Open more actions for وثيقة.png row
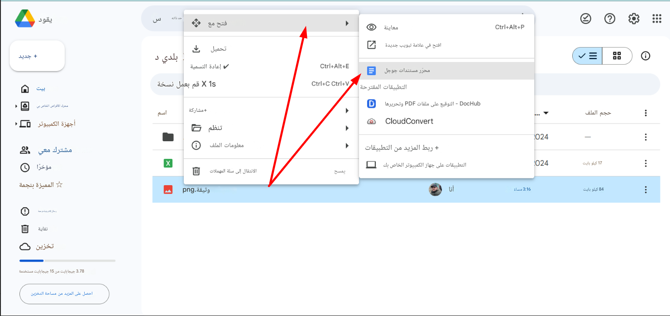This screenshot has width=670, height=316. 646,190
